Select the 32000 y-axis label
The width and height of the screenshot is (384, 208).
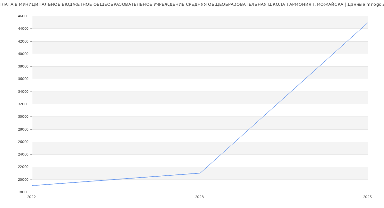point(24,104)
